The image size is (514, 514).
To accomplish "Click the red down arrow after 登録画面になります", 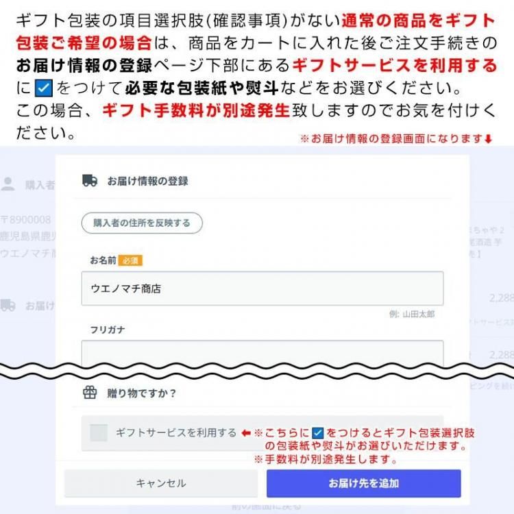I will (489, 139).
